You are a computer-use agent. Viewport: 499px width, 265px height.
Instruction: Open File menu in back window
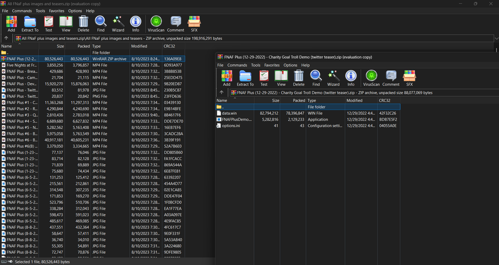click(x=5, y=11)
